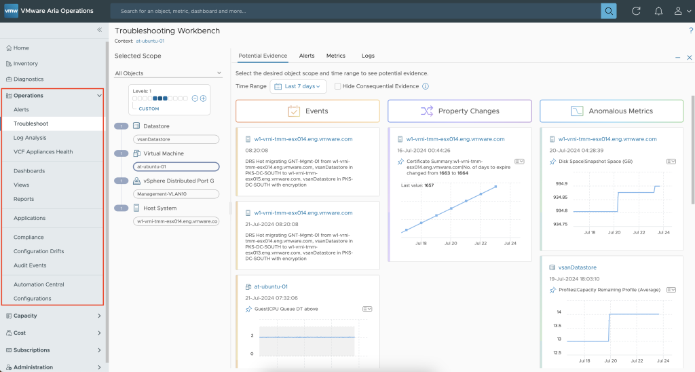The width and height of the screenshot is (695, 372).
Task: Open the Last 7 days time range dropdown
Action: click(x=298, y=87)
